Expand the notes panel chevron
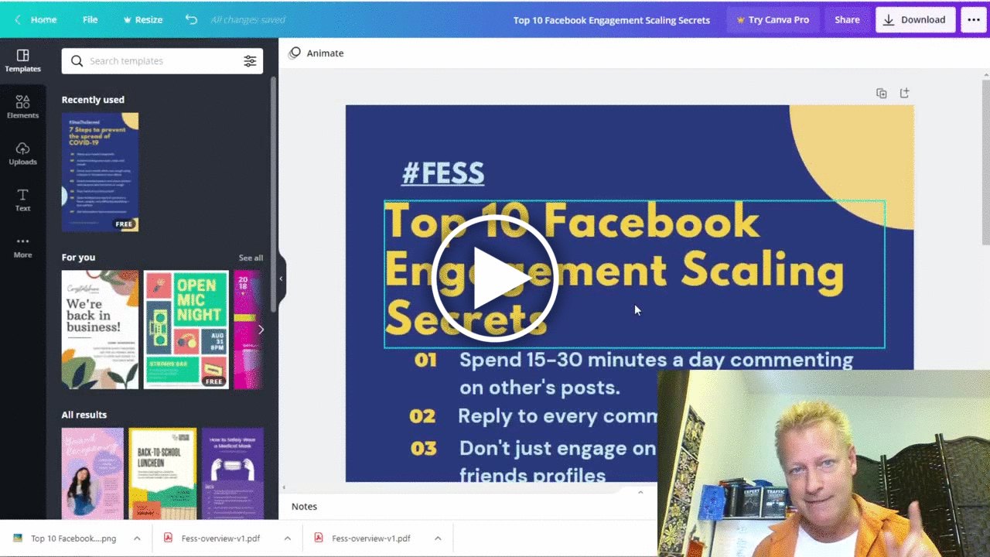This screenshot has height=557, width=990. coord(640,492)
